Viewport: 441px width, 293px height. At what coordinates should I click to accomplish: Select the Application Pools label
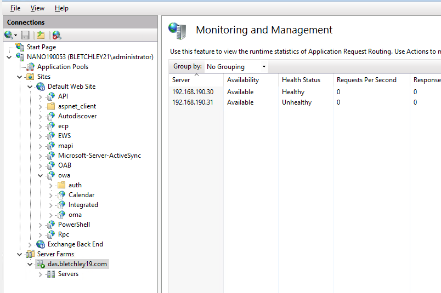point(63,67)
